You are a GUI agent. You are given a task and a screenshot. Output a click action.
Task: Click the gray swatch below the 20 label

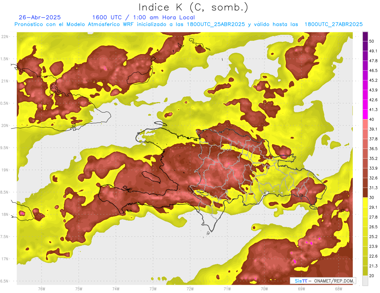[365, 281]
